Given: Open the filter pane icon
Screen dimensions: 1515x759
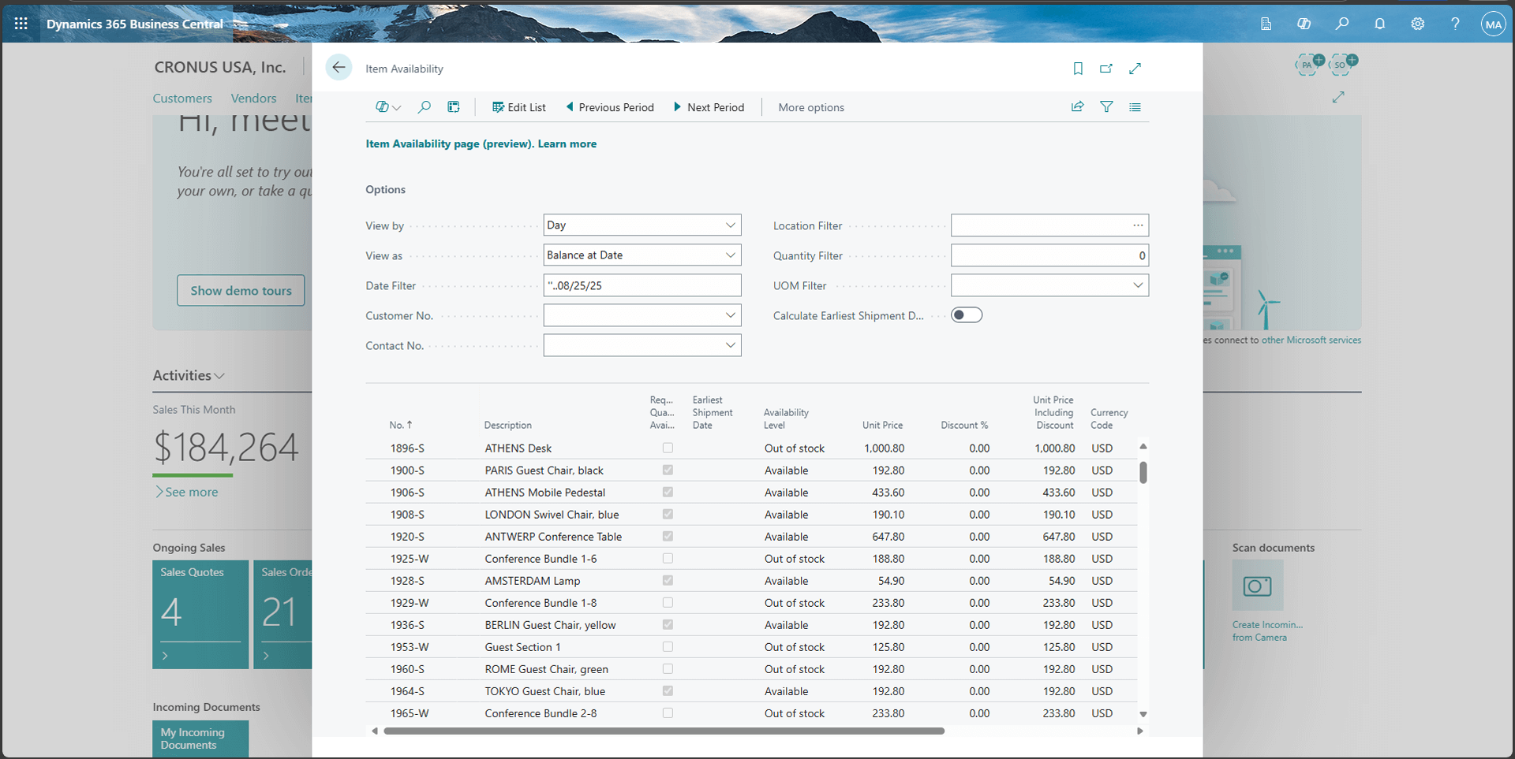Looking at the screenshot, I should click(x=1106, y=106).
